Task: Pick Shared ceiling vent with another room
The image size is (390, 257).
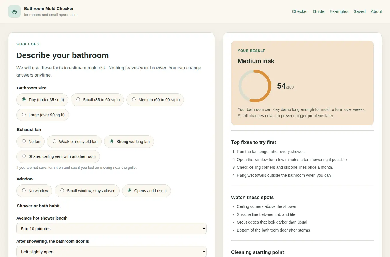Action: [58, 156]
